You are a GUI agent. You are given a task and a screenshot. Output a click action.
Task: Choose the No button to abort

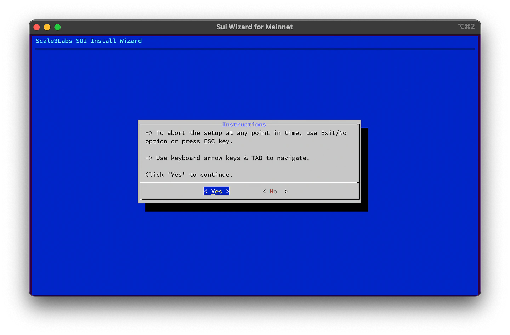[x=275, y=191]
